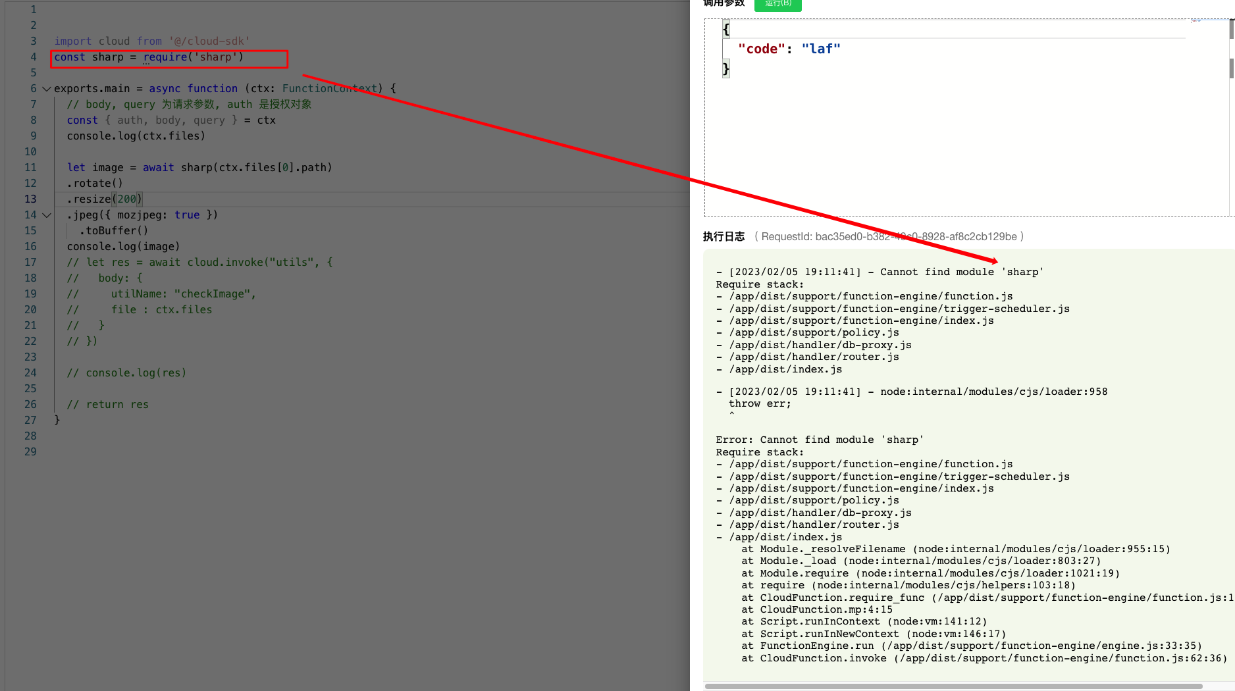Select the 调用参数 panel header
The width and height of the screenshot is (1235, 691).
(x=723, y=3)
